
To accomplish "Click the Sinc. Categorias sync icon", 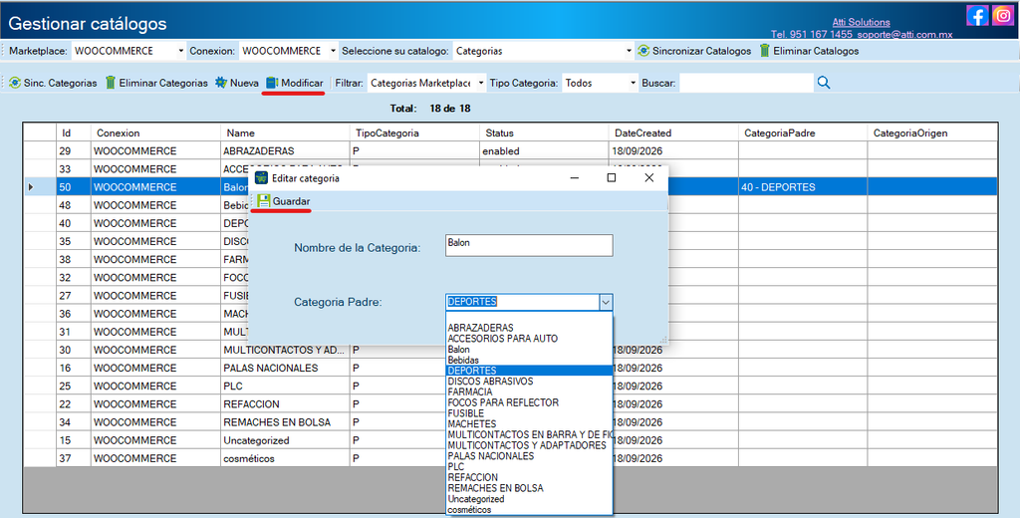I will point(15,83).
